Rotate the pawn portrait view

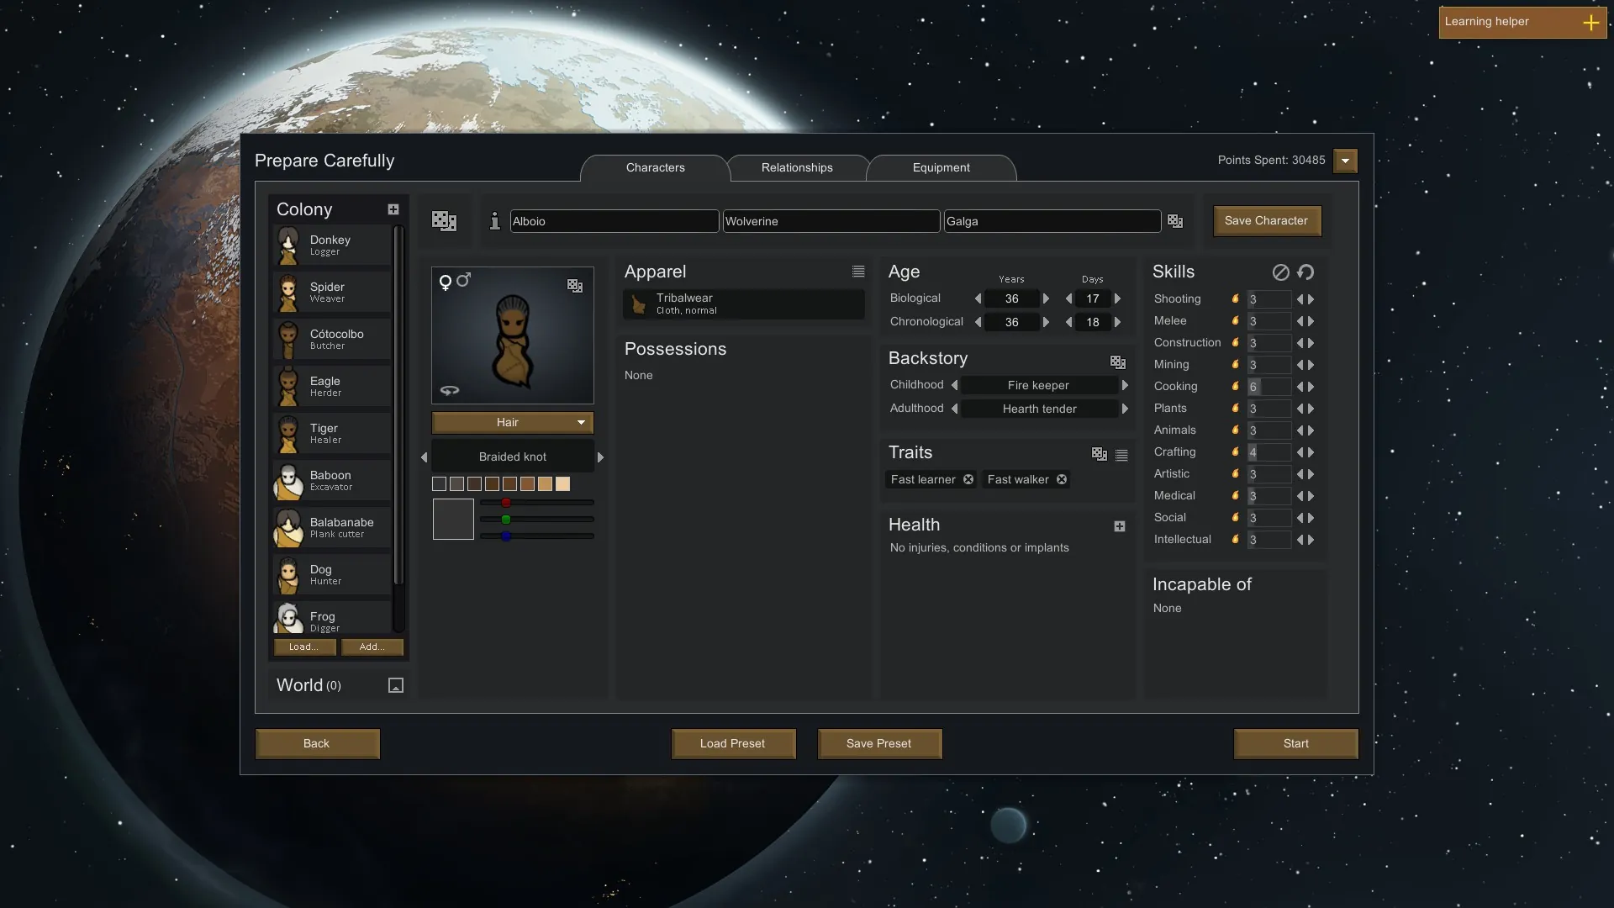(x=450, y=390)
